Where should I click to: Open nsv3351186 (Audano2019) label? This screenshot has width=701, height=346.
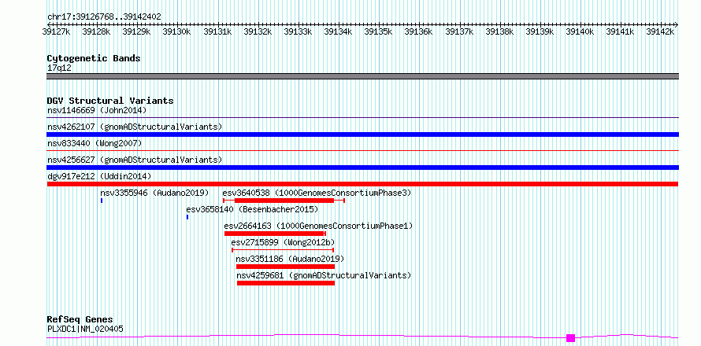290,259
